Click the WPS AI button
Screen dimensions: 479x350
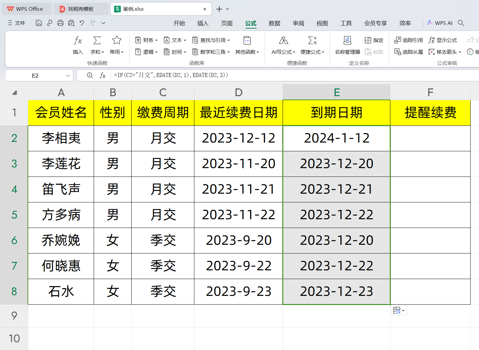[x=440, y=23]
